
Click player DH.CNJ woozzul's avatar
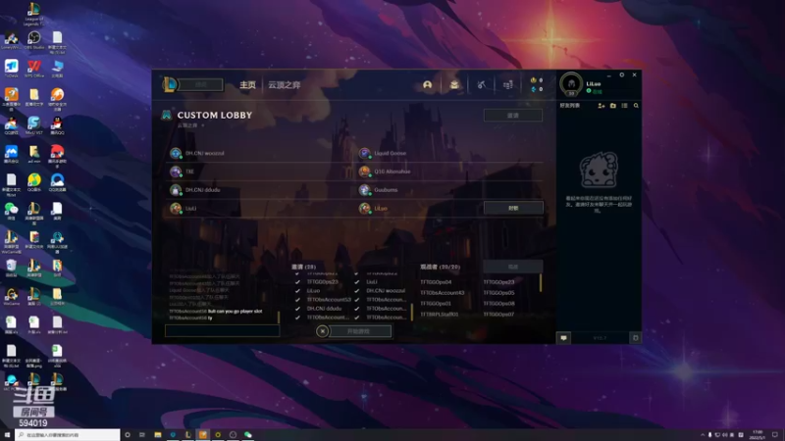click(176, 153)
